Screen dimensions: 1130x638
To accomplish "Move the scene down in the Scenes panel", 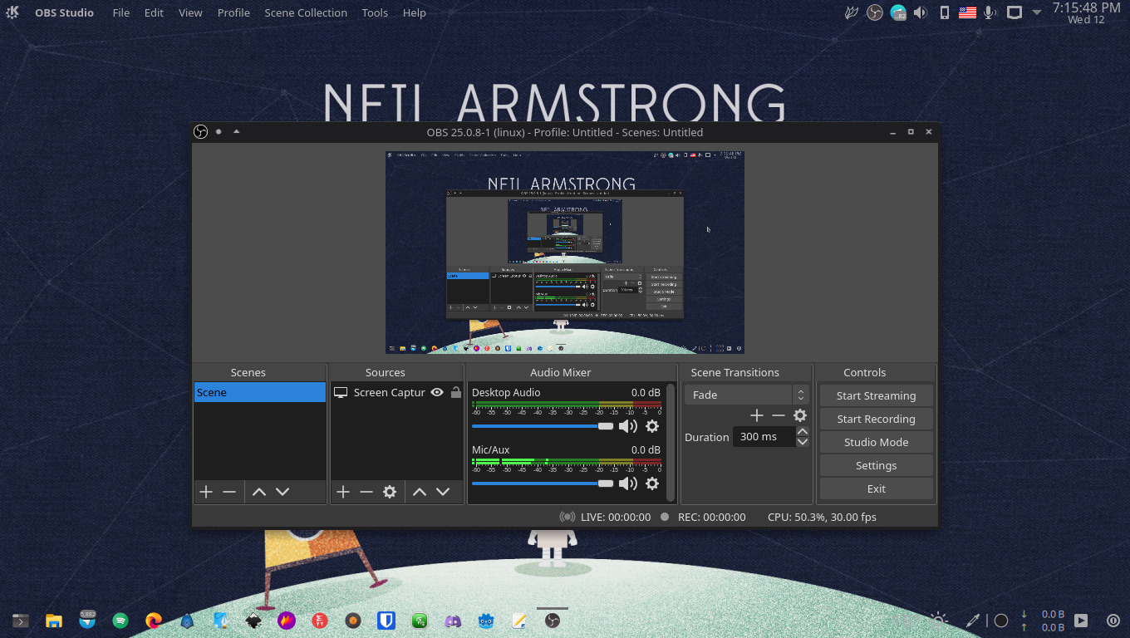I will pos(282,492).
